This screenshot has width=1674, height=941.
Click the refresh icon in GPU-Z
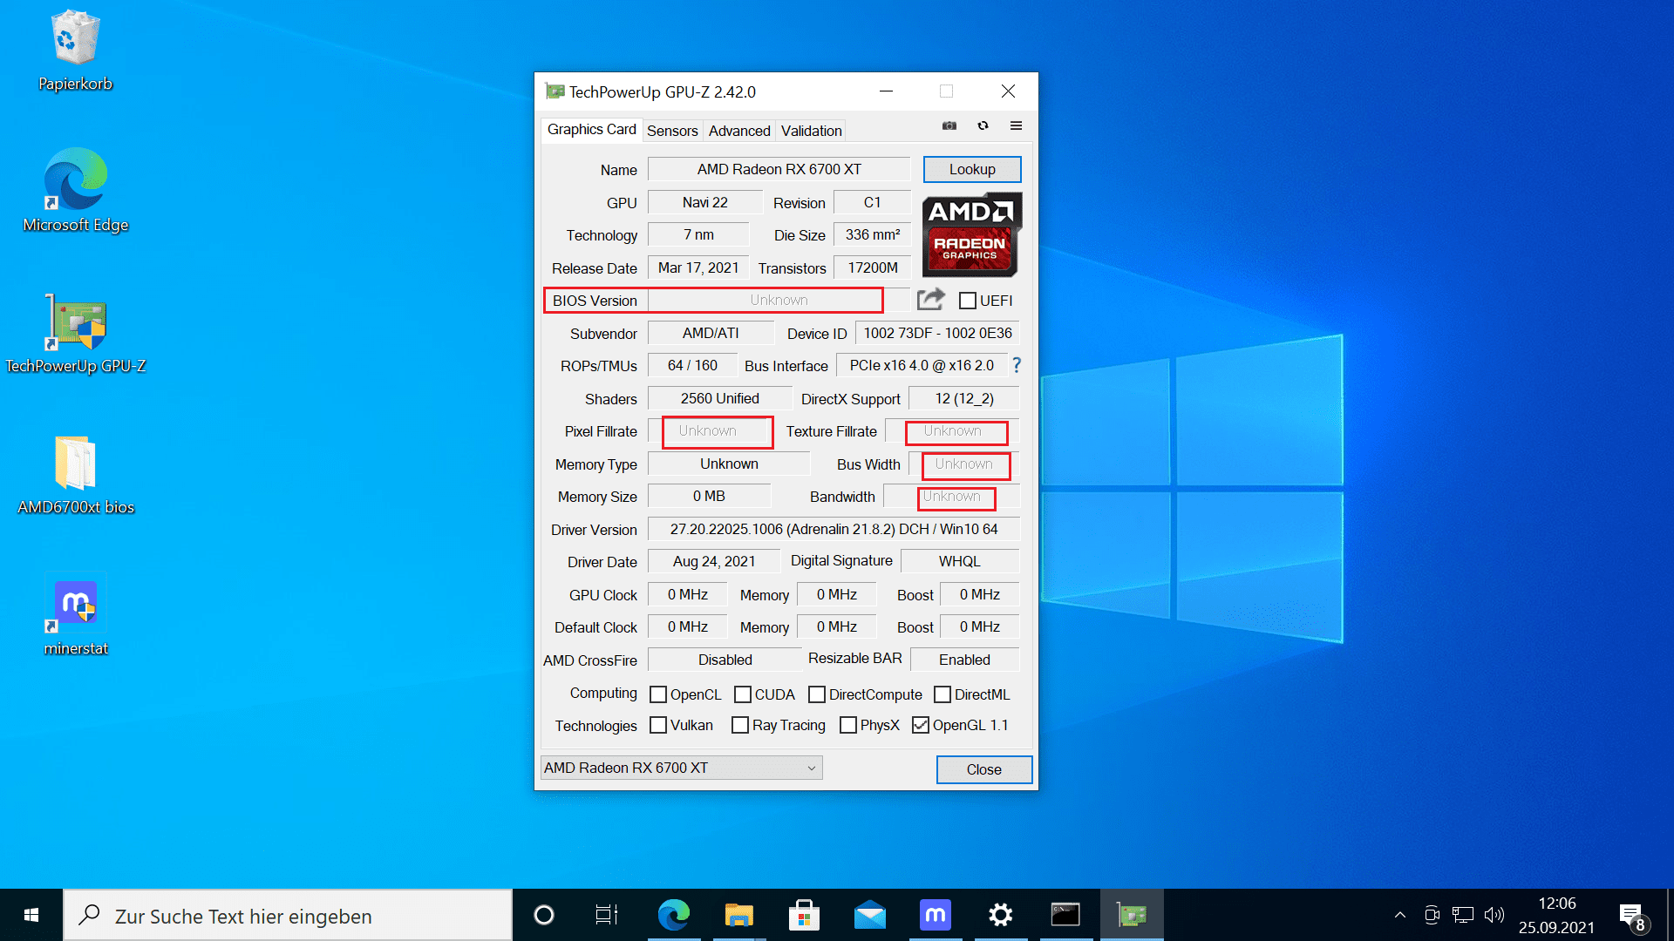983,125
